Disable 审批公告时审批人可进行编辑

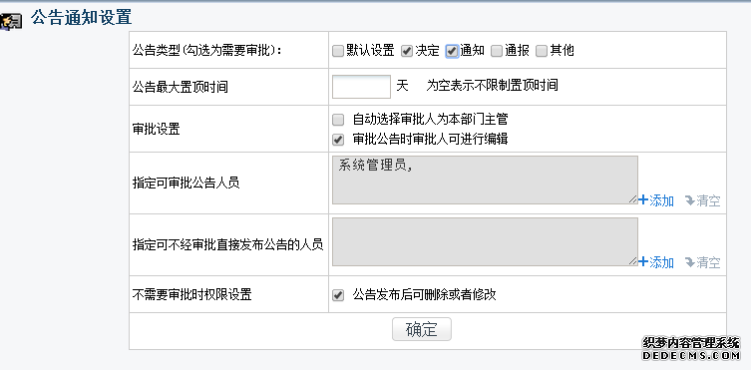tap(338, 140)
